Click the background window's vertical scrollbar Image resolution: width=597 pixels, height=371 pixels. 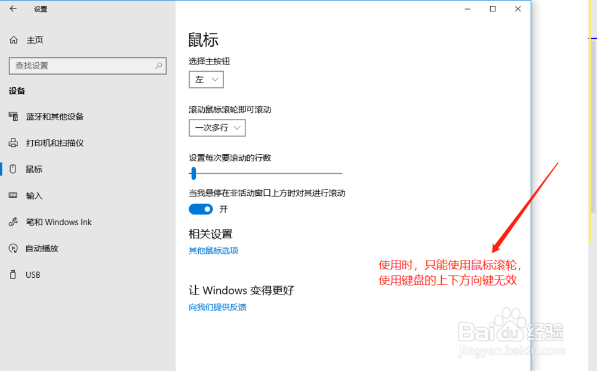point(593,127)
